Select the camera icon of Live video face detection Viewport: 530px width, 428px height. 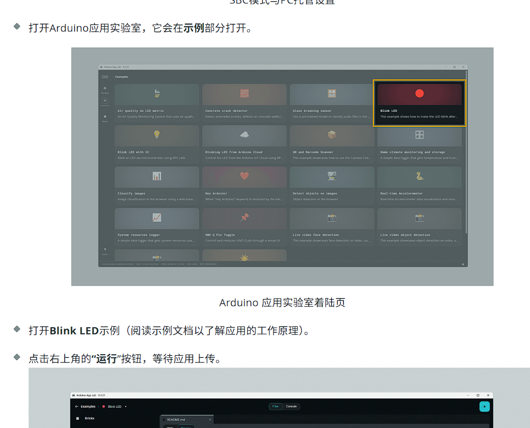click(x=332, y=218)
